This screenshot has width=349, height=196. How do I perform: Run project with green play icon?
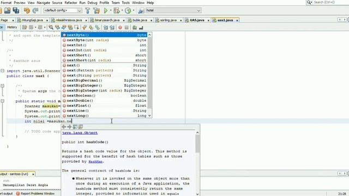point(106,10)
